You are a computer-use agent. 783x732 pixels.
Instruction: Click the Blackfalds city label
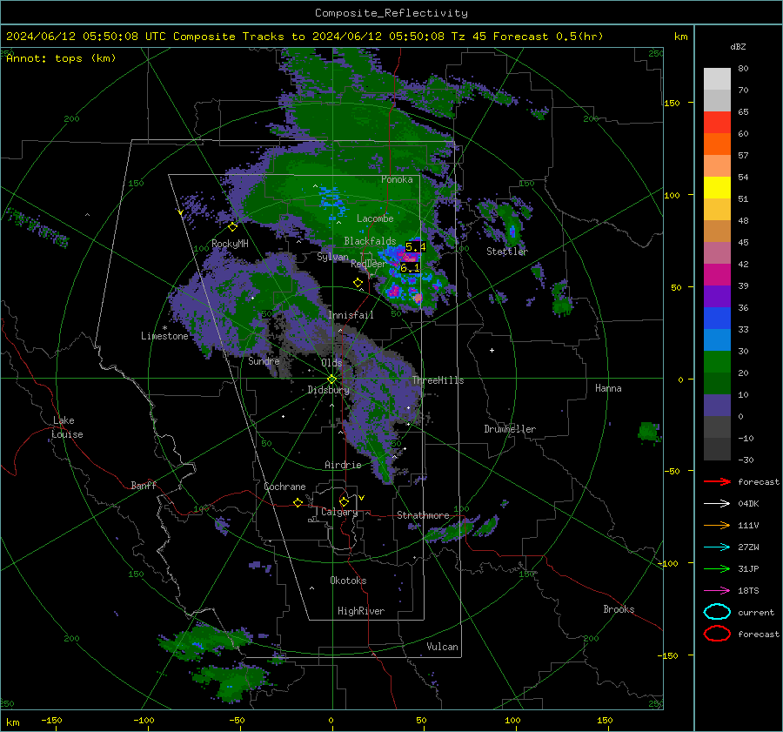pos(370,241)
